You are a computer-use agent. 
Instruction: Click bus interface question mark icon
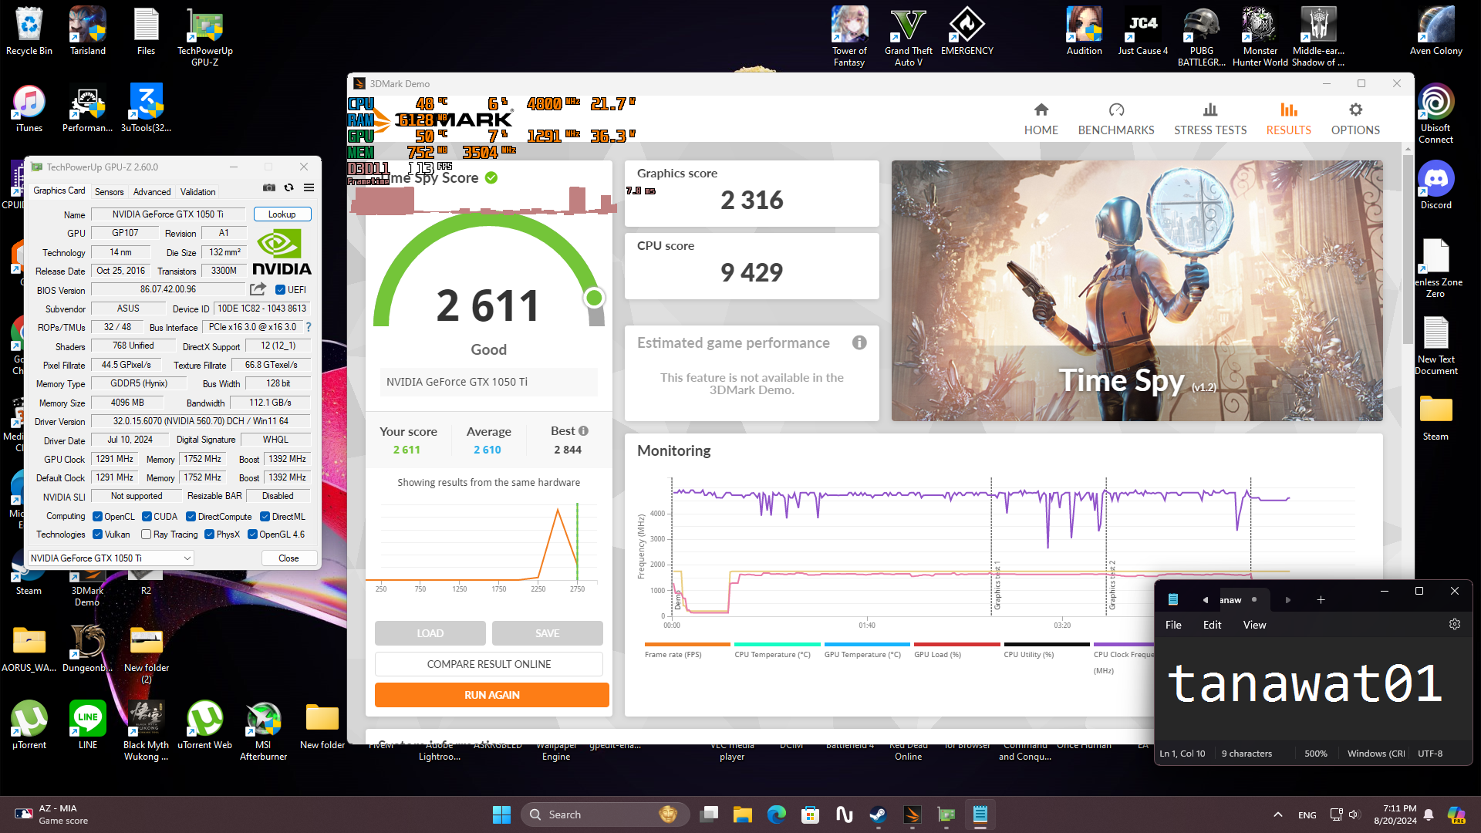[x=309, y=327]
